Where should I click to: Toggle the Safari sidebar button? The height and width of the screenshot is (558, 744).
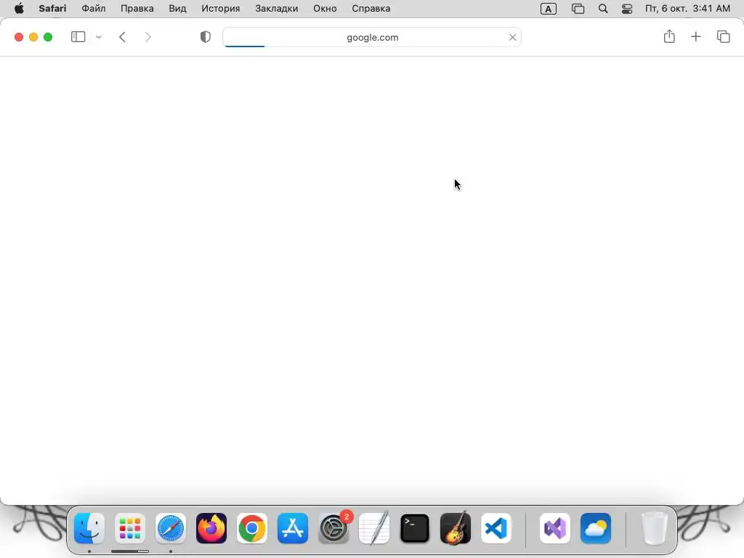[x=78, y=37]
